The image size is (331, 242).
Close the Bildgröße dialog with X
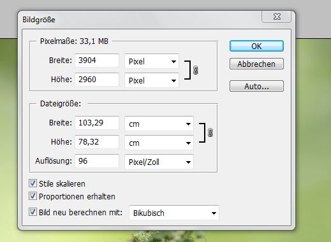tap(277, 17)
